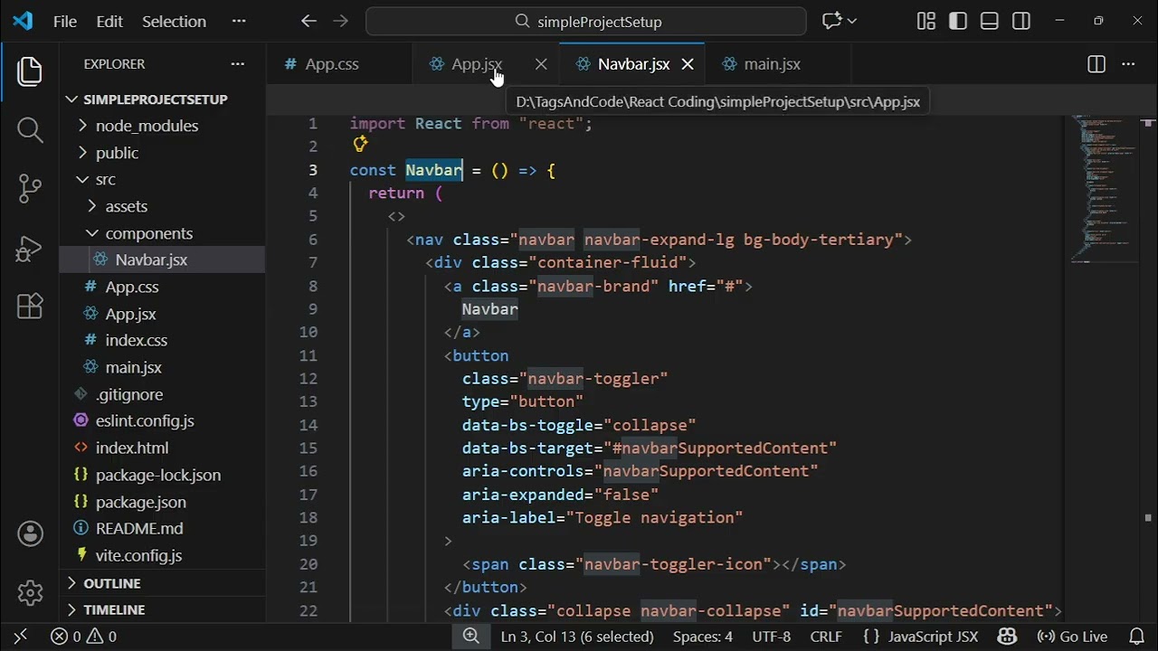
Task: Click the zoom magnifier in status bar
Action: point(471,637)
